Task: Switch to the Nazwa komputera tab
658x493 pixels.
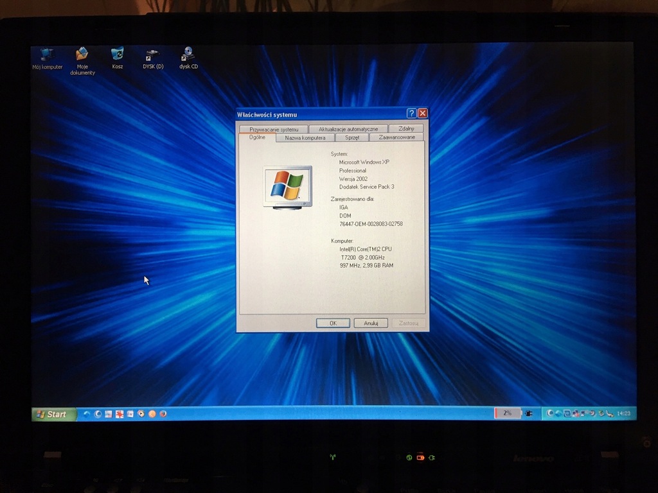Action: [x=305, y=137]
